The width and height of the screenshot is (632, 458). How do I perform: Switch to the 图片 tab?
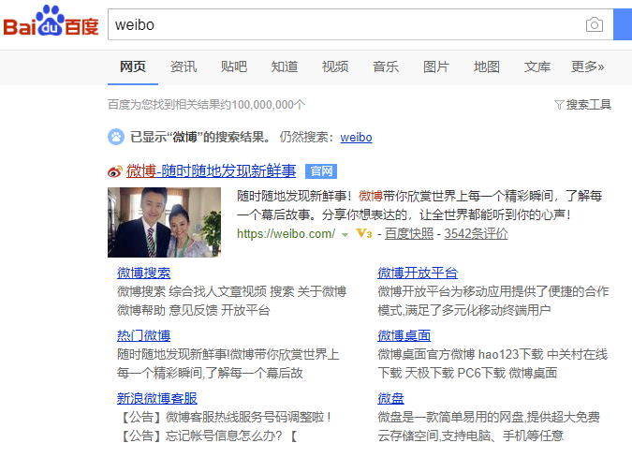(x=436, y=66)
